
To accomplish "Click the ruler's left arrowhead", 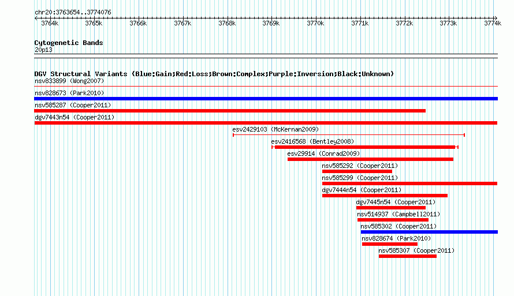I will tap(36, 18).
